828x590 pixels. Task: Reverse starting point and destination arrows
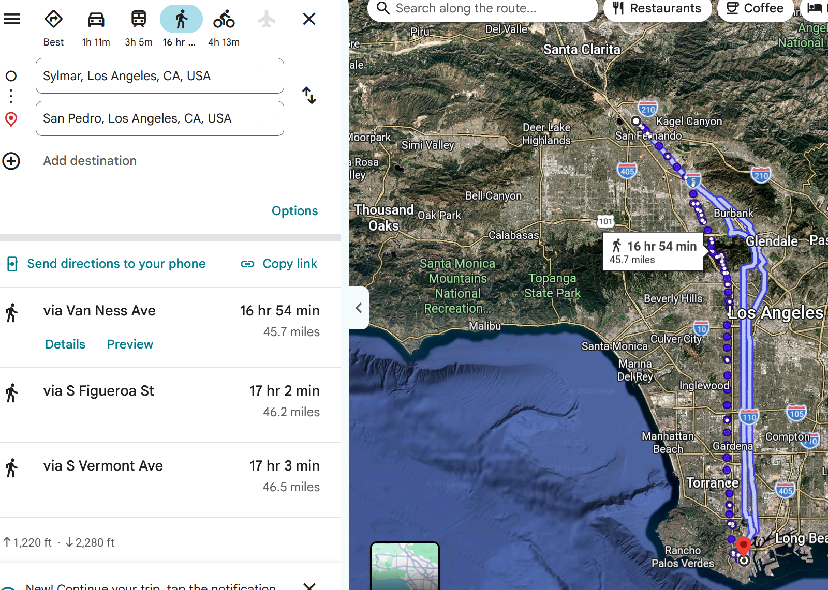point(309,96)
